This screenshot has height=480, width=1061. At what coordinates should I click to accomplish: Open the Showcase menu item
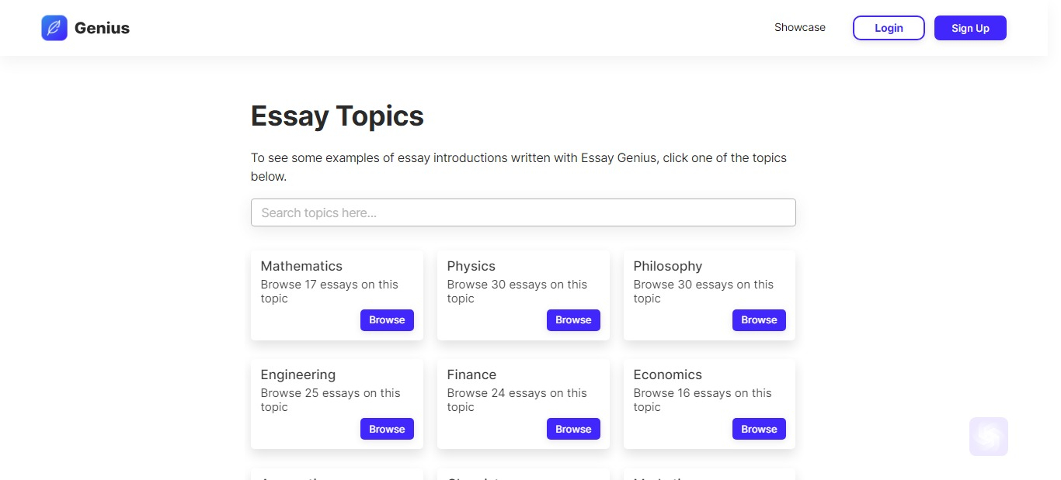point(800,27)
